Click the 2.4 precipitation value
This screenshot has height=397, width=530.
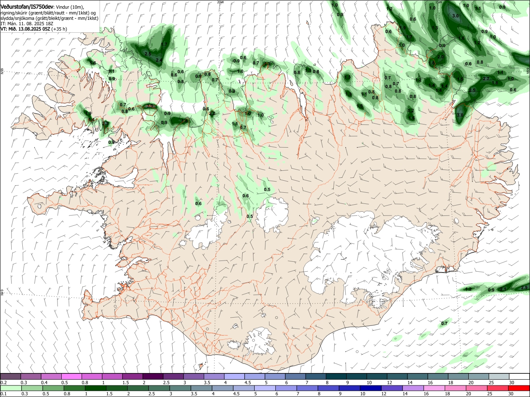[x=159, y=60]
